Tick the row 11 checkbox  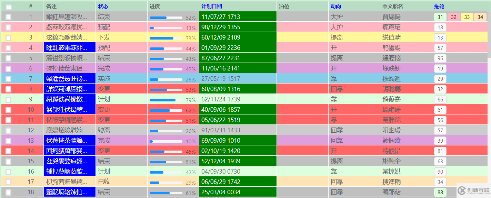(9, 120)
